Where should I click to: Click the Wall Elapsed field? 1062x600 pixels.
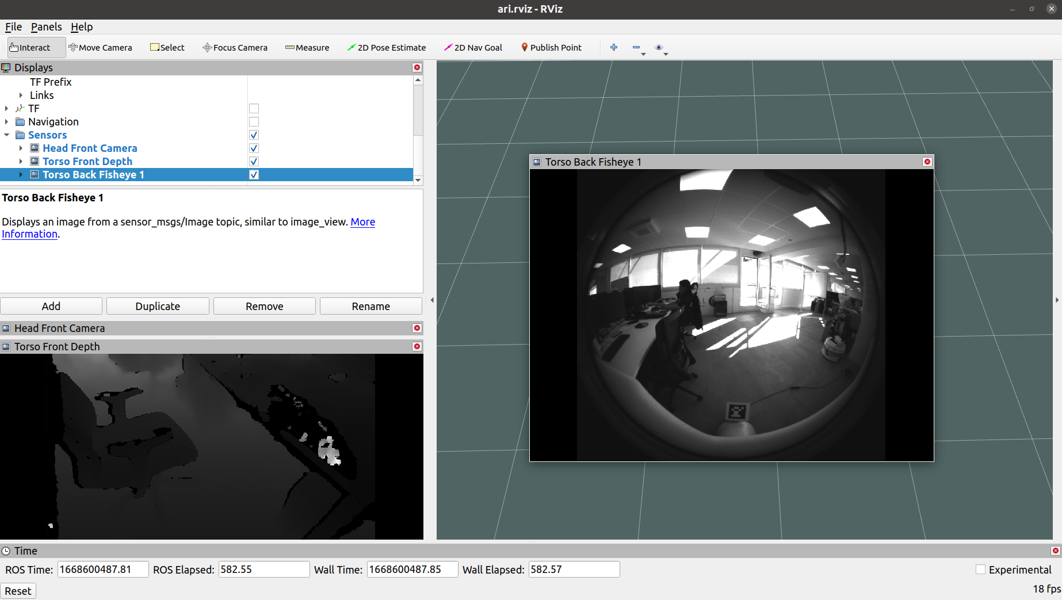574,570
